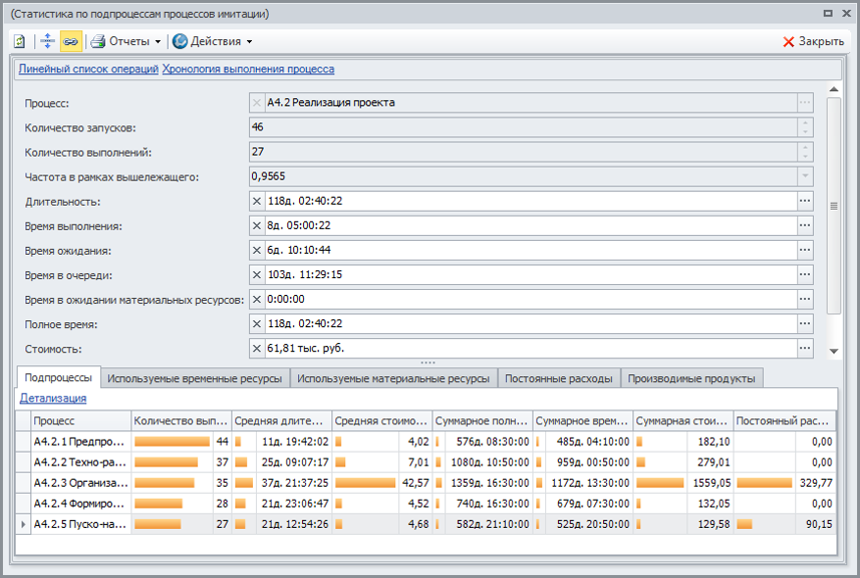Open the Отчеты printer dropdown

126,41
